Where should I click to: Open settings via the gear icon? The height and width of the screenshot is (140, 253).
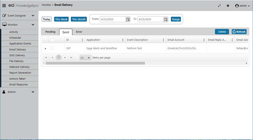click(228, 6)
